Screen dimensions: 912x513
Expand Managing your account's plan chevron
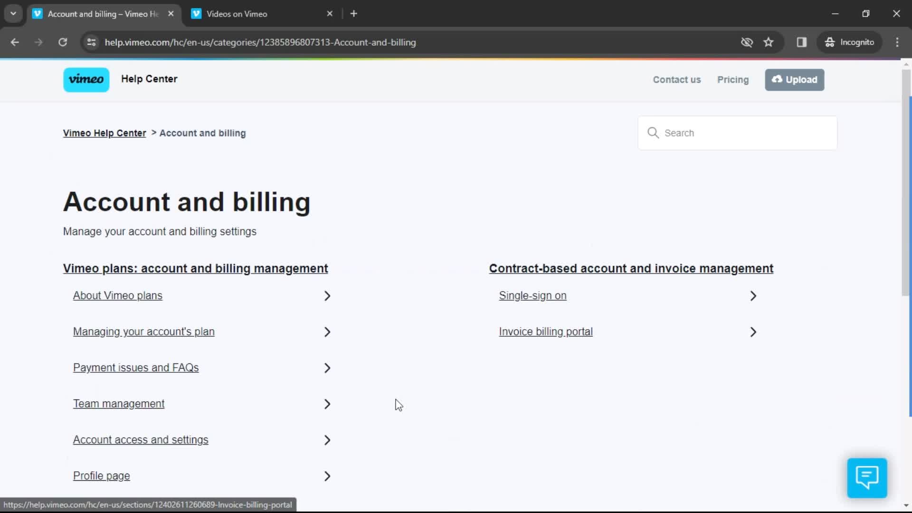click(x=327, y=332)
